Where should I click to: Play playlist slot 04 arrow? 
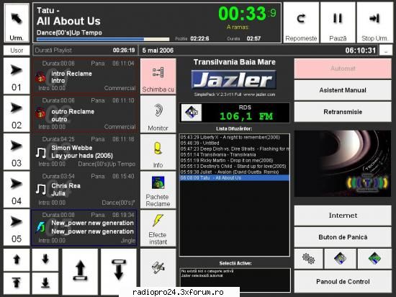[17, 190]
